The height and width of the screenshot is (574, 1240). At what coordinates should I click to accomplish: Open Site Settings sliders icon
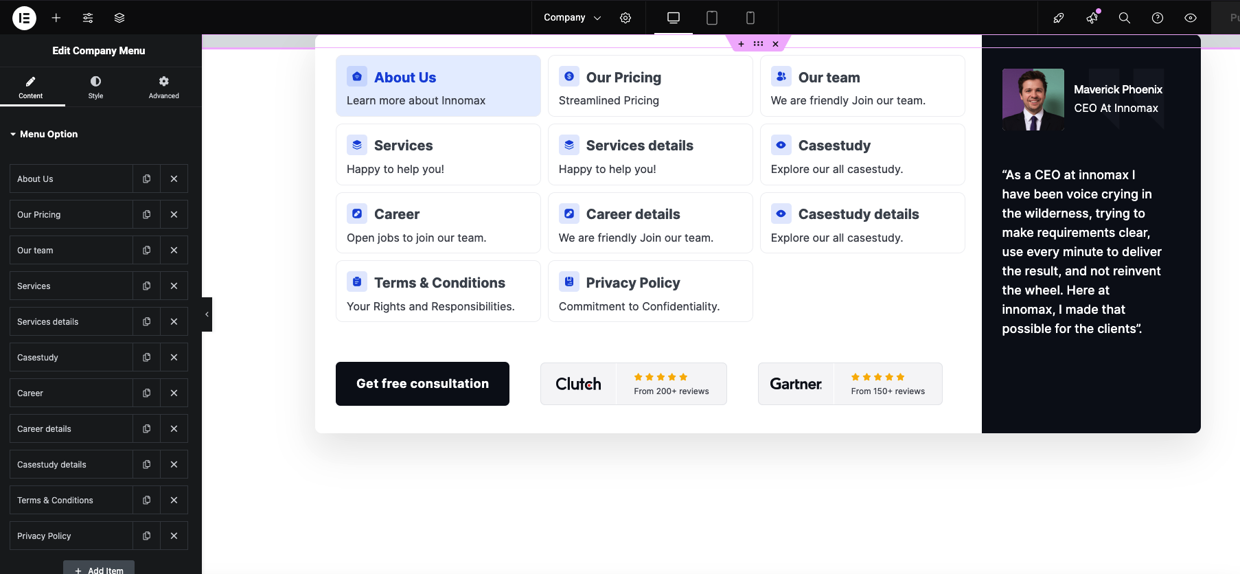click(88, 18)
